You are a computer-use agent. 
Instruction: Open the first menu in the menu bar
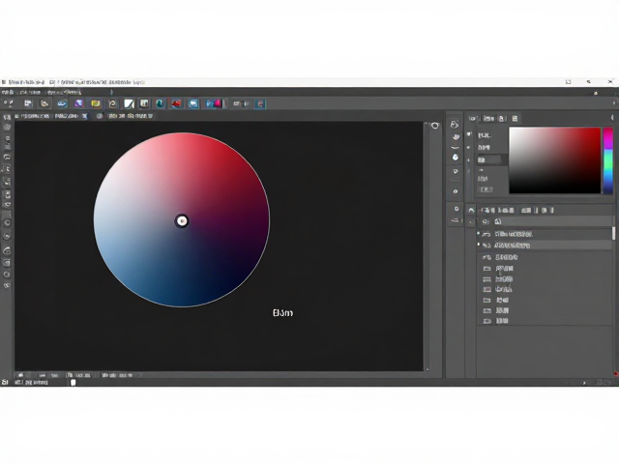[8, 92]
